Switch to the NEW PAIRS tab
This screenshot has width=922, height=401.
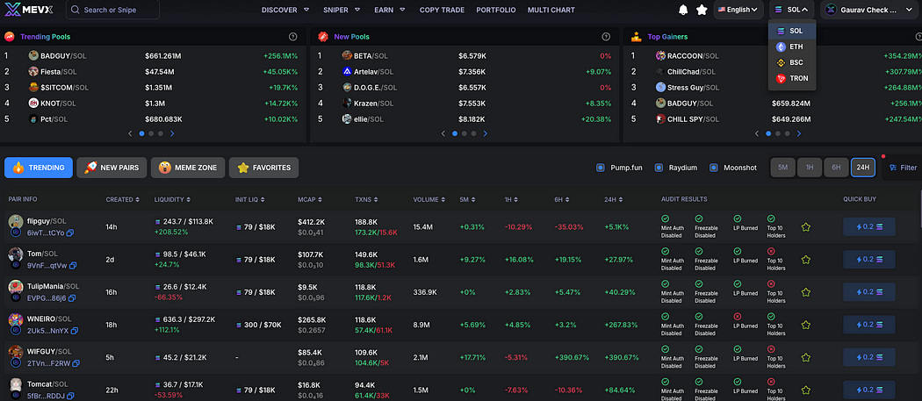[x=112, y=168]
